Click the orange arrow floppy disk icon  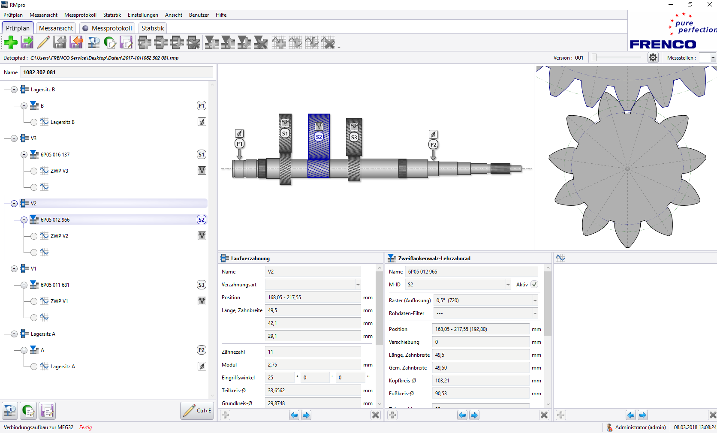coord(76,42)
